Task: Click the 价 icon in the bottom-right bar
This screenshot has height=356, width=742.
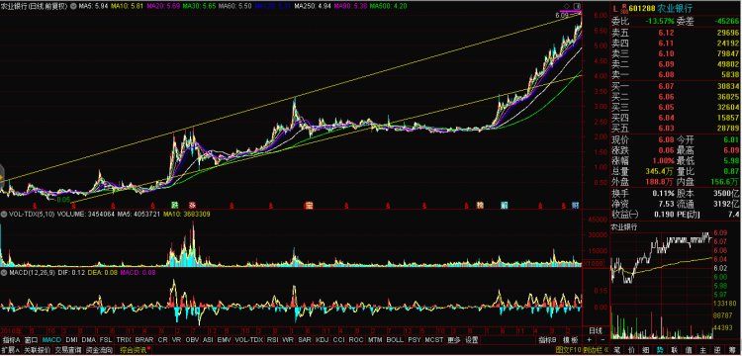Action: pos(631,350)
